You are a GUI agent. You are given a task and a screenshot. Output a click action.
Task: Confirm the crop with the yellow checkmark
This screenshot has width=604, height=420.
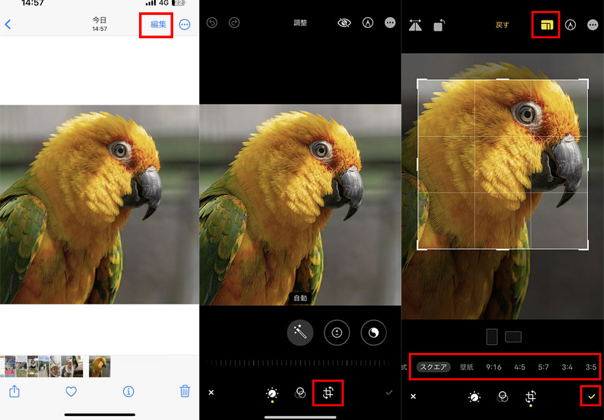coord(590,396)
